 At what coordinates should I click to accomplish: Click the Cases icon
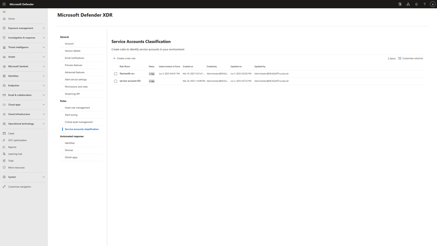pos(4,134)
